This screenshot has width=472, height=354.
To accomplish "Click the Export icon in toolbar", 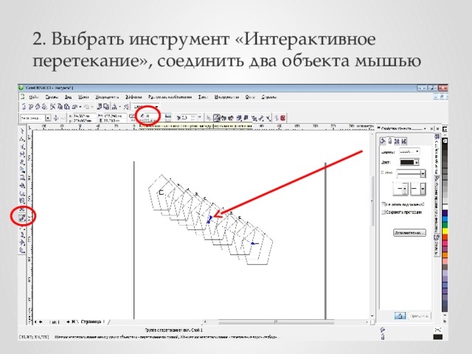I will (x=106, y=106).
